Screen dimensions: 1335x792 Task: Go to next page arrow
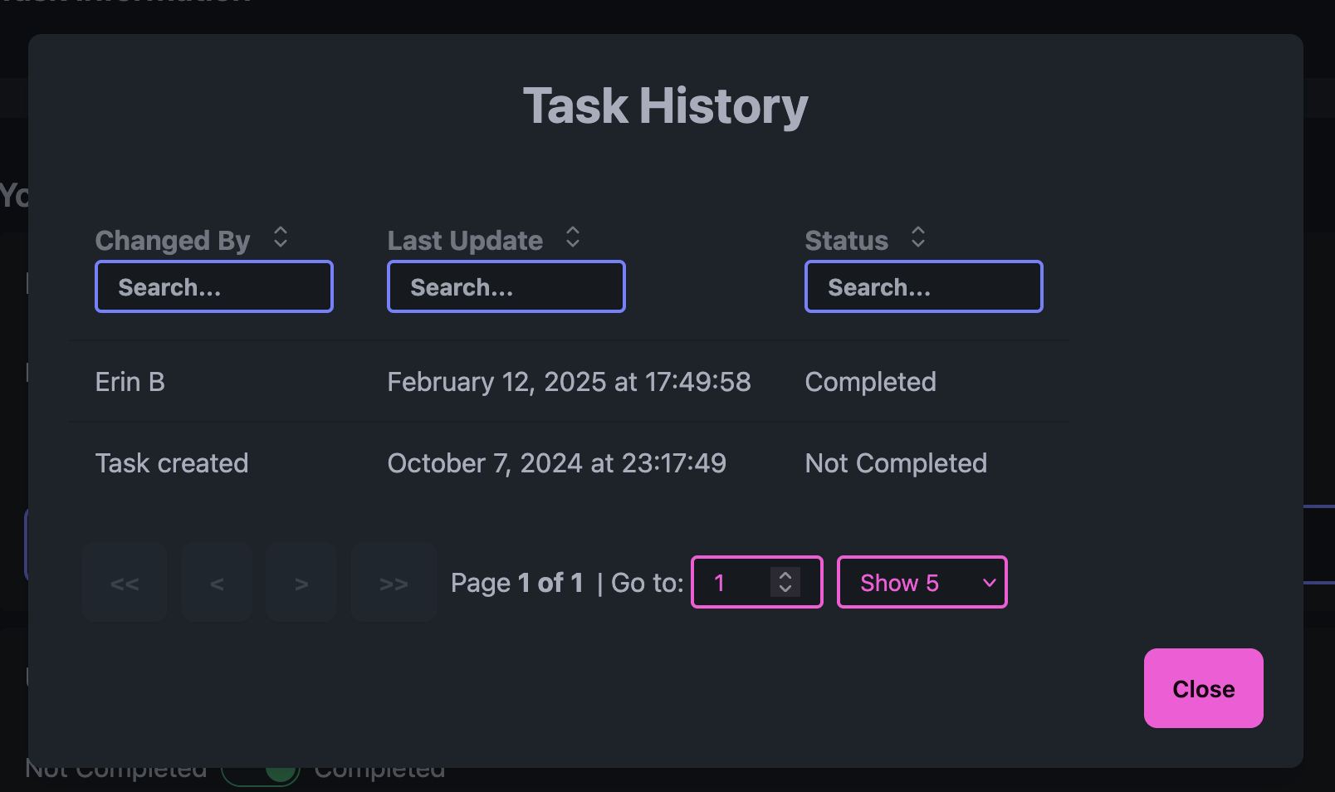click(x=301, y=583)
